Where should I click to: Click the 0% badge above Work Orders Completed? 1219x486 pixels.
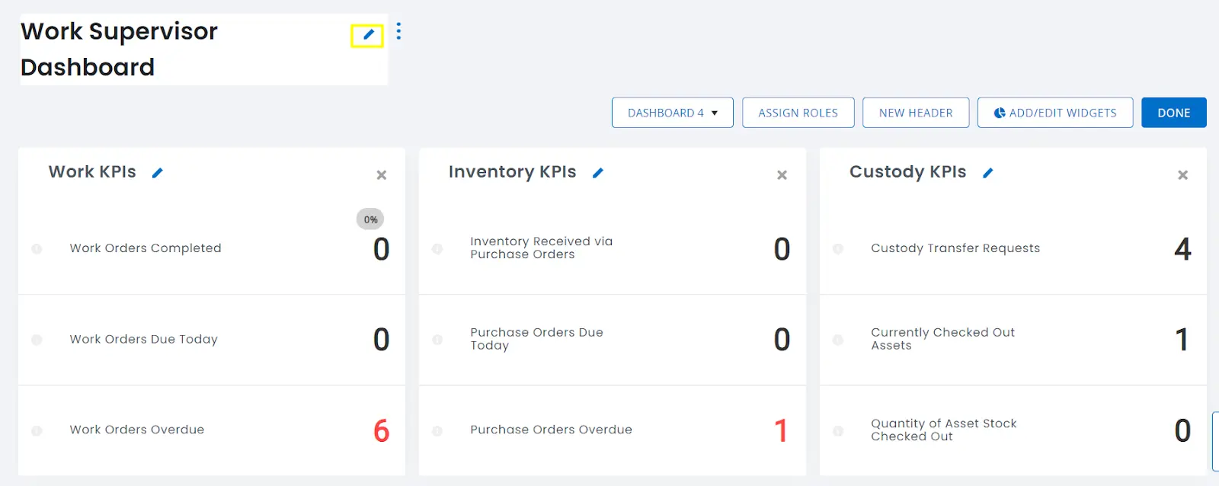[x=370, y=219]
